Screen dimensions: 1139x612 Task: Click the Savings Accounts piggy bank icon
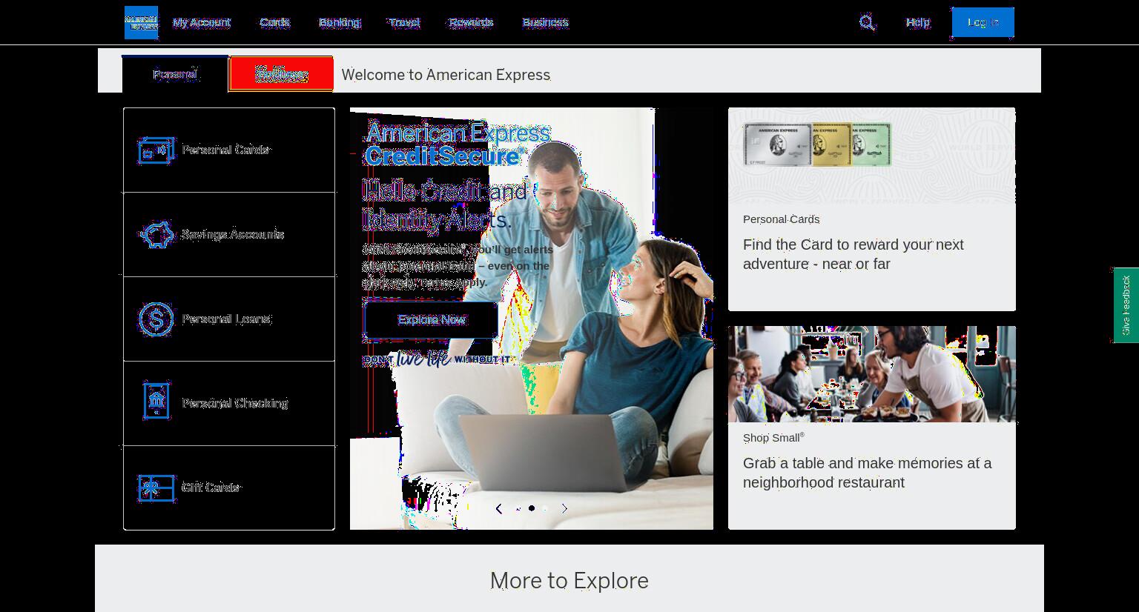point(156,235)
